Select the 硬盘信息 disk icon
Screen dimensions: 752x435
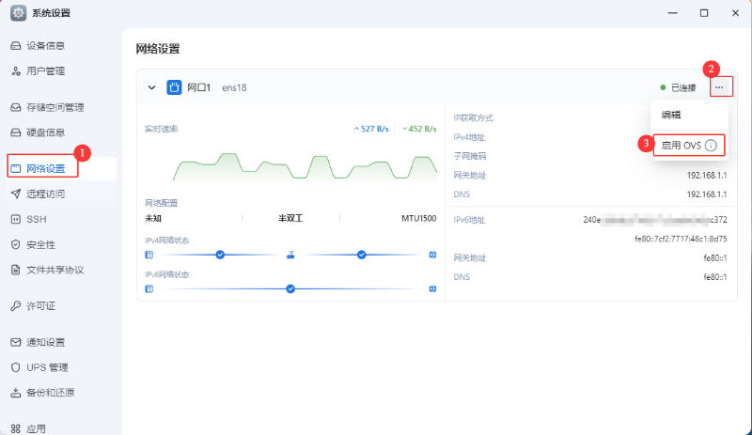[16, 132]
